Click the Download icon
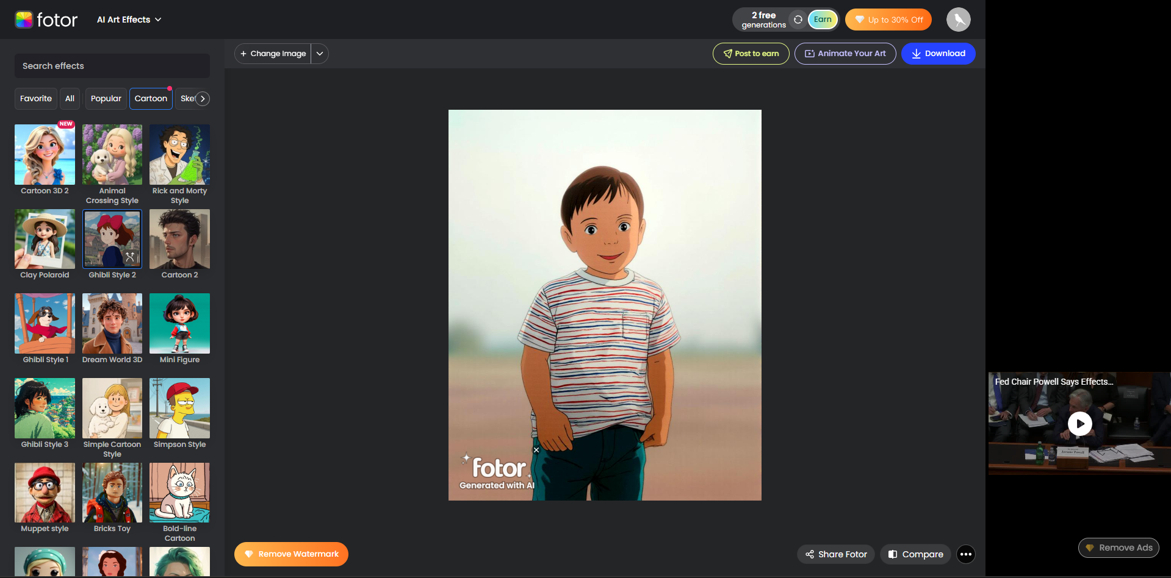Image resolution: width=1171 pixels, height=578 pixels. tap(915, 54)
